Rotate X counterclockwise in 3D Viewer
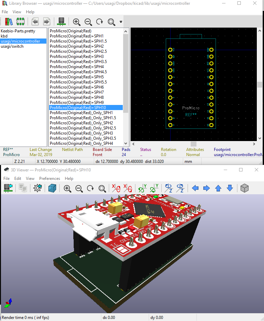 click(128, 188)
